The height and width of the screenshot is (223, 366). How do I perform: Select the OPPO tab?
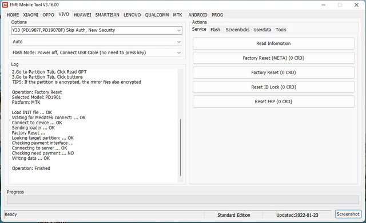pos(48,15)
